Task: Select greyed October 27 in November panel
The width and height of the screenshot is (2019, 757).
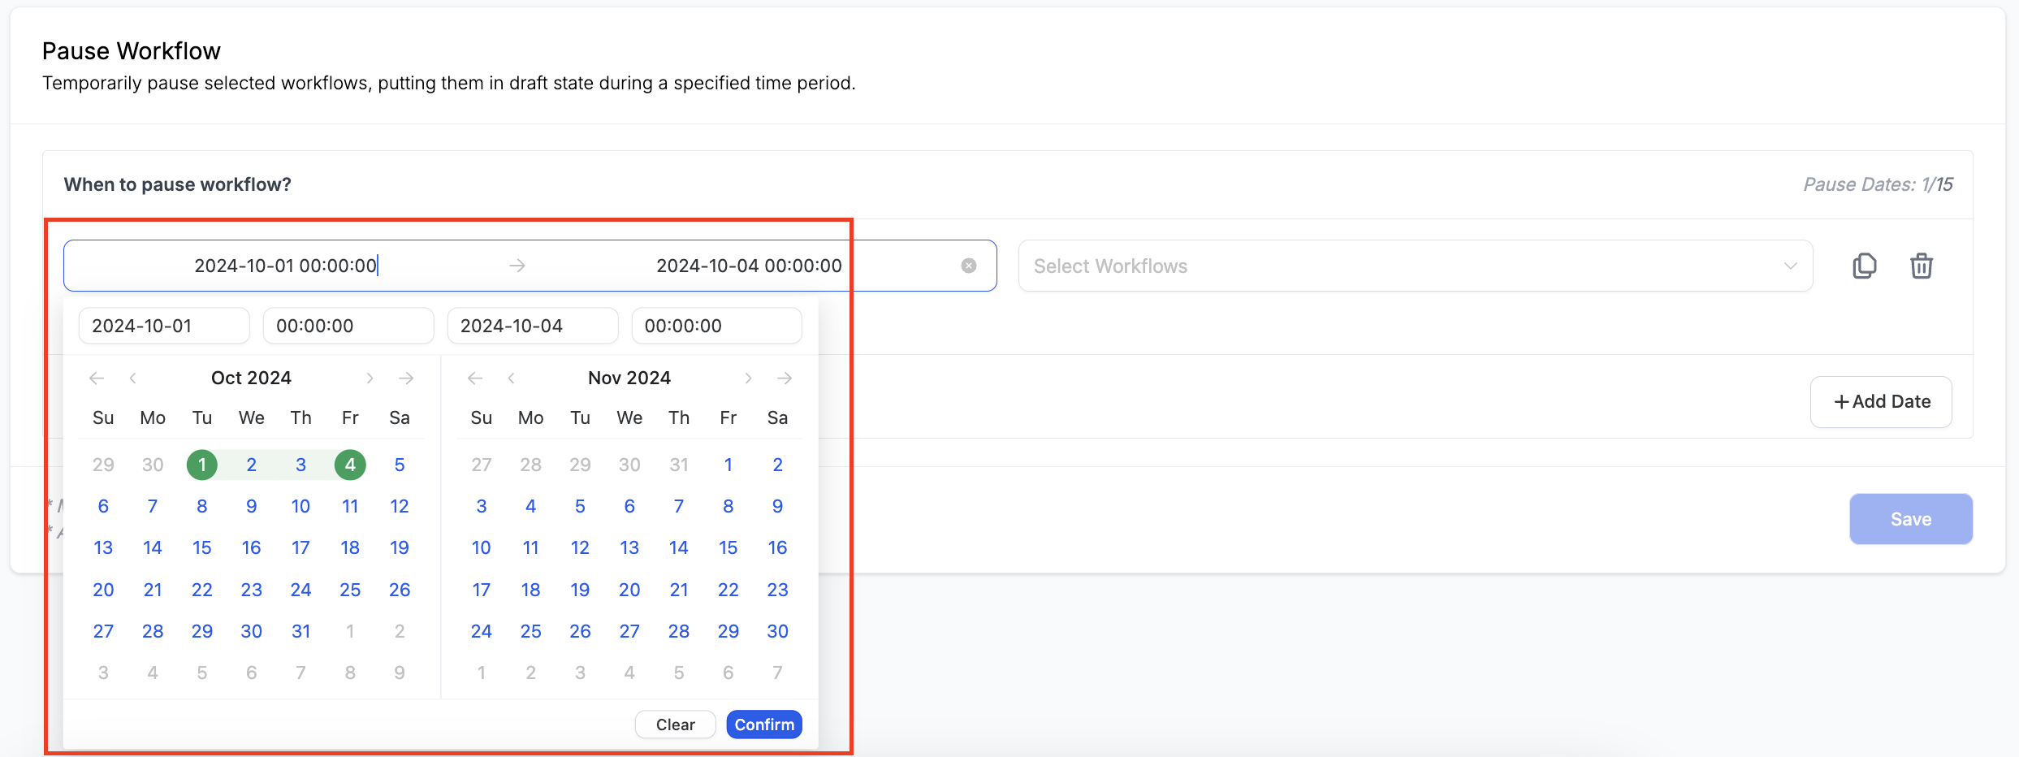Action: click(x=482, y=465)
